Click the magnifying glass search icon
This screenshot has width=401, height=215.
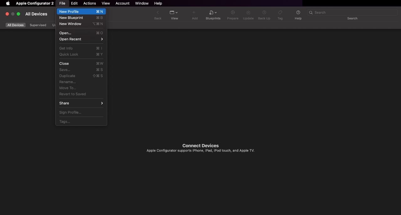click(311, 12)
